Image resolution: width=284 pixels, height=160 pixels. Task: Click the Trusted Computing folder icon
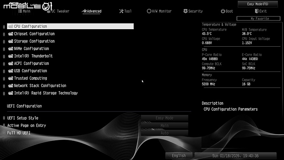coord(11,78)
